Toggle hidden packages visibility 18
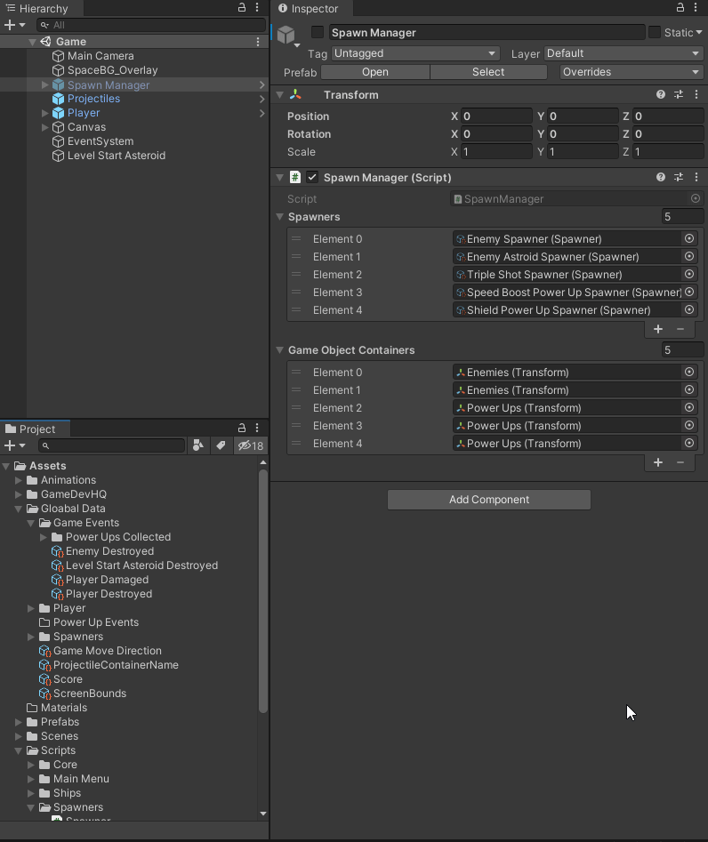 coord(250,445)
